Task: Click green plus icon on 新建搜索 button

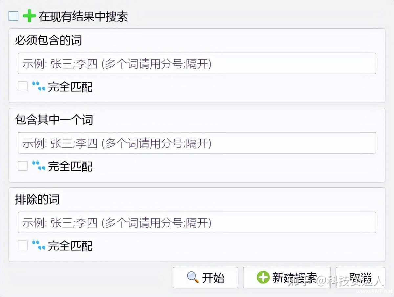Action: coord(263,277)
